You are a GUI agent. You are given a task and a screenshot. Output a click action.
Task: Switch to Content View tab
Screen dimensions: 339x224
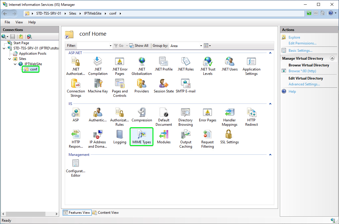tap(106, 213)
